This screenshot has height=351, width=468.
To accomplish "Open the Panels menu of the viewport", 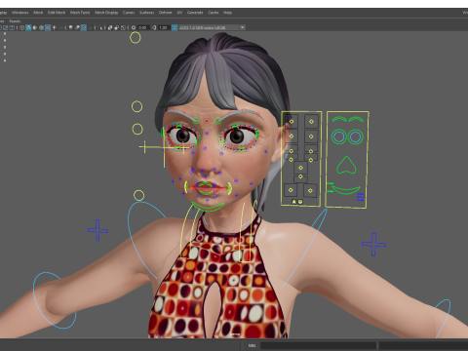I will (x=15, y=21).
